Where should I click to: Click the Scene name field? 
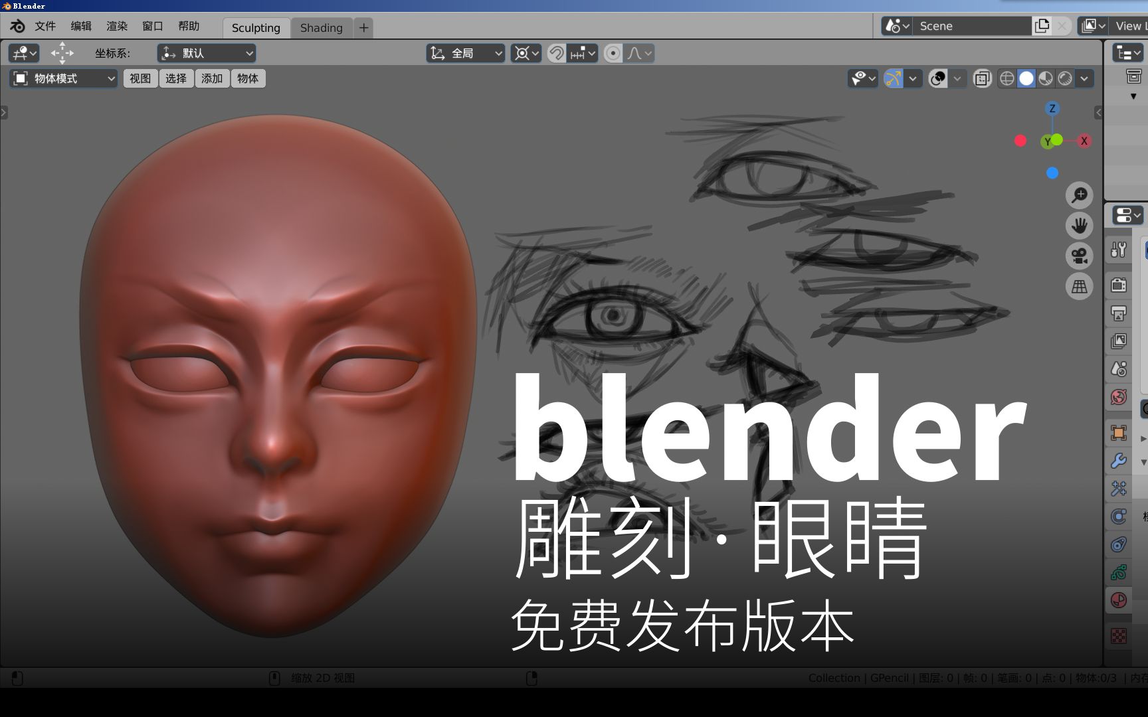point(973,26)
